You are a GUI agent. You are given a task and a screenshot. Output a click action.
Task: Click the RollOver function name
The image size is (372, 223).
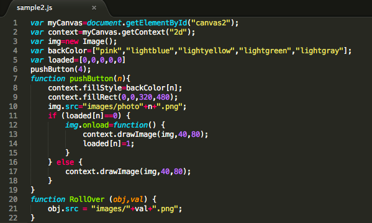[87, 199]
